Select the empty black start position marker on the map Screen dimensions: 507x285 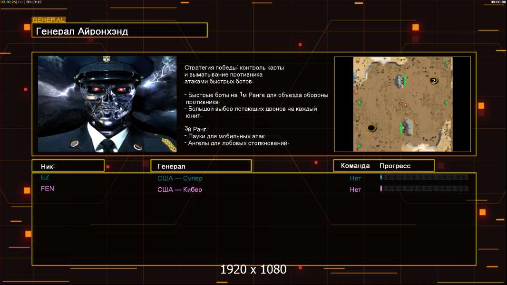pos(371,128)
